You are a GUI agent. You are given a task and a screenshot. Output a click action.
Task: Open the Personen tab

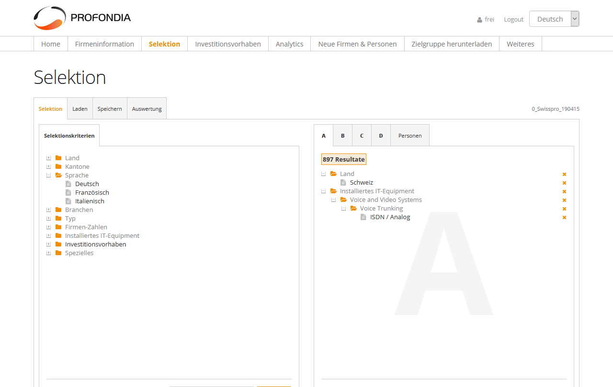pos(410,136)
